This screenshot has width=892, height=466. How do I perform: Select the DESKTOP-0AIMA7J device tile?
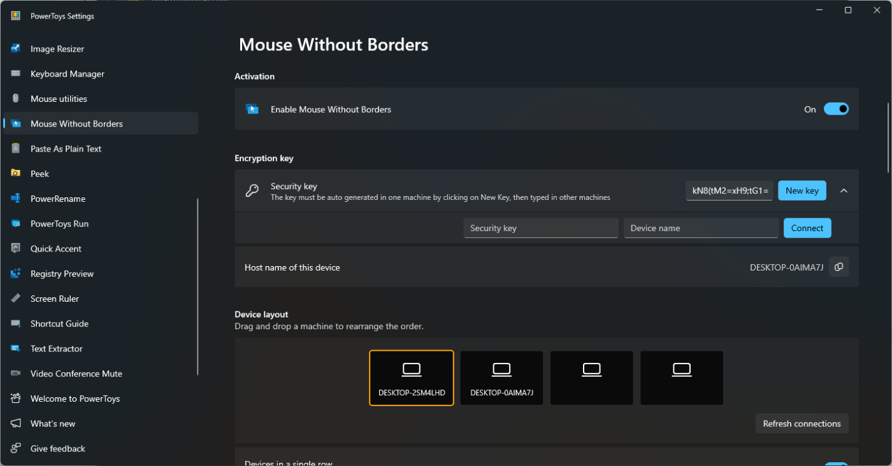pos(502,378)
